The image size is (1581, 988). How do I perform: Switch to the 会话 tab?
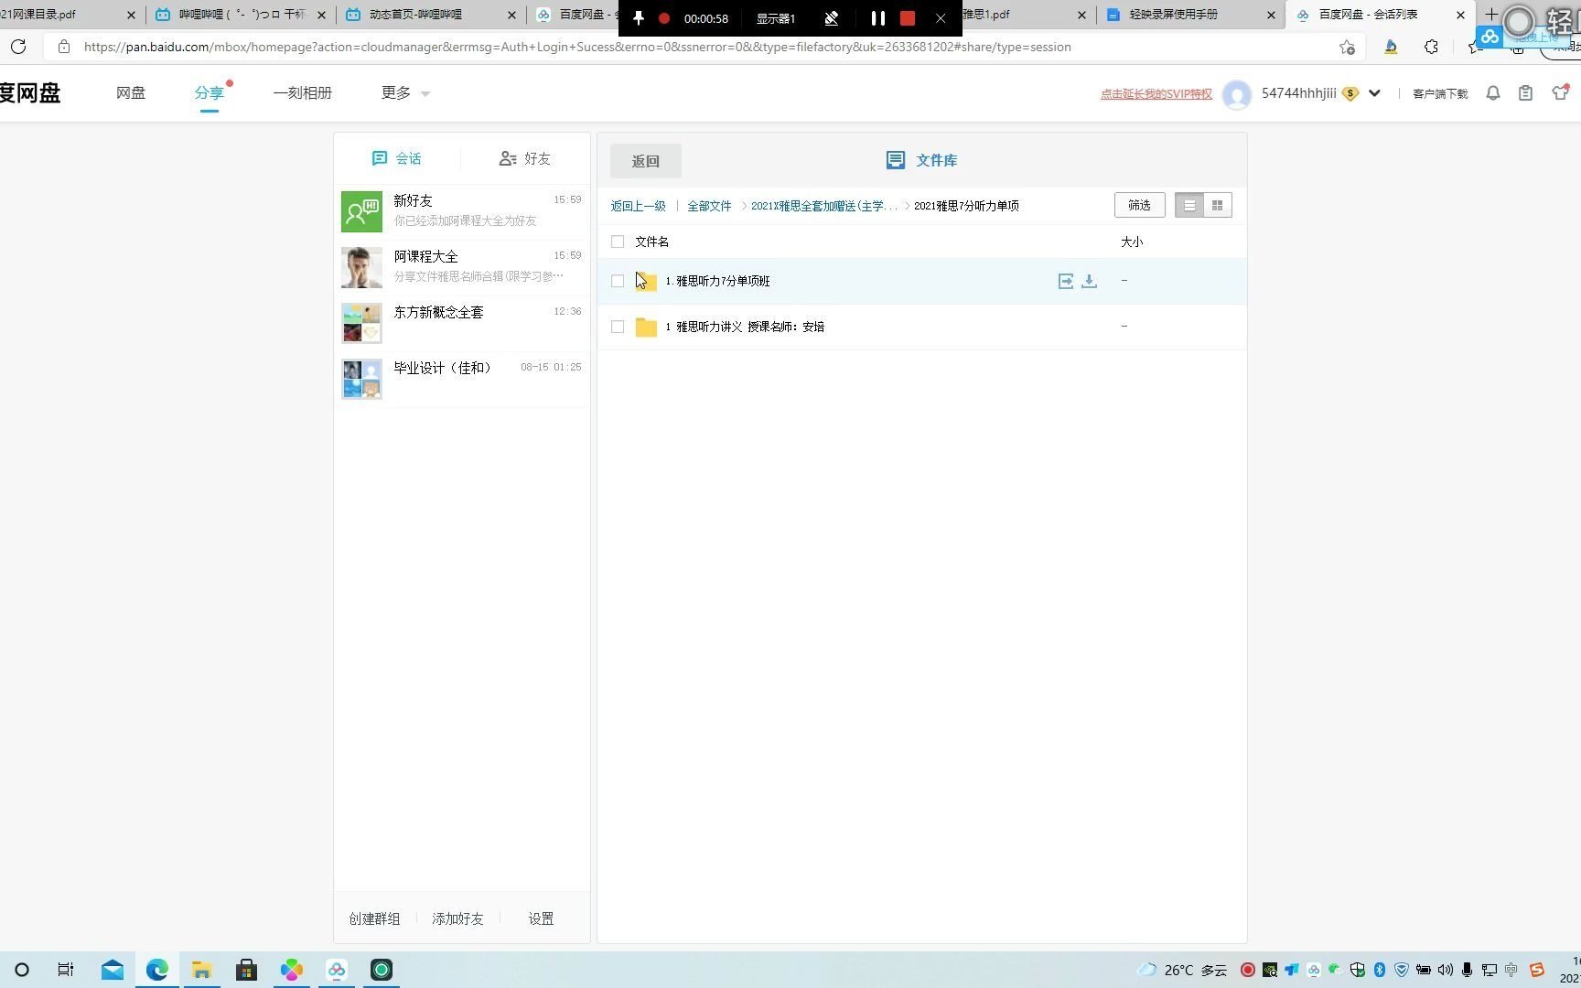(x=397, y=159)
